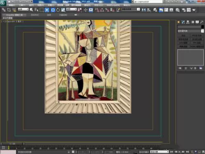Open the named selection sets dropdown

[x=131, y=9]
